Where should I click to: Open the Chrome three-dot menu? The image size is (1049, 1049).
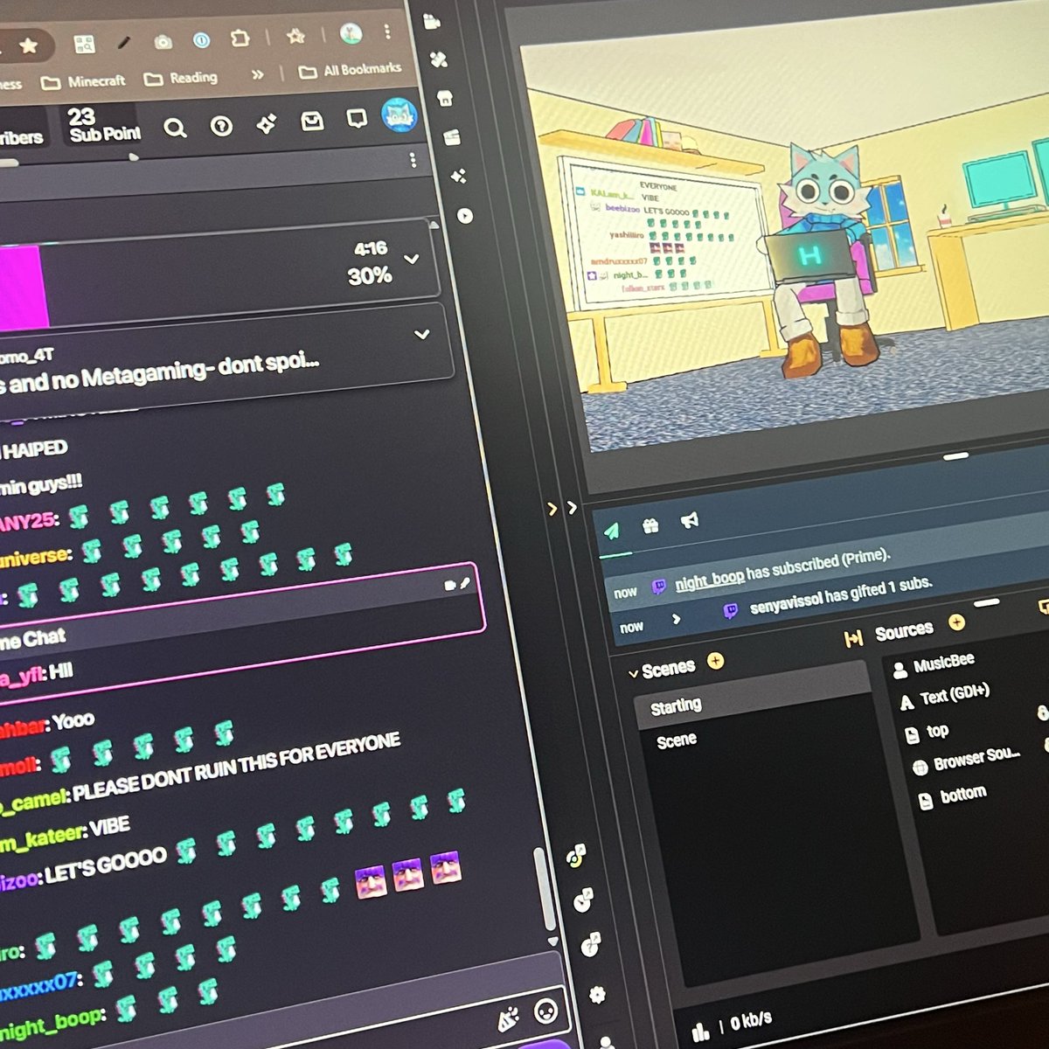click(x=387, y=32)
